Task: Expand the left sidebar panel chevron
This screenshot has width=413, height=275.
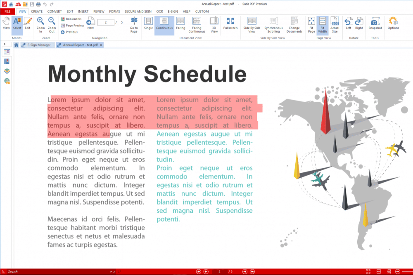Action: pyautogui.click(x=5, y=44)
